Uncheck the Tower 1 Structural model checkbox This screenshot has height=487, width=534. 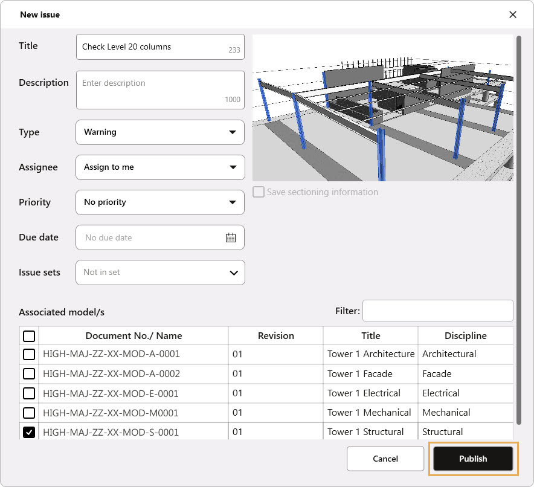[29, 433]
